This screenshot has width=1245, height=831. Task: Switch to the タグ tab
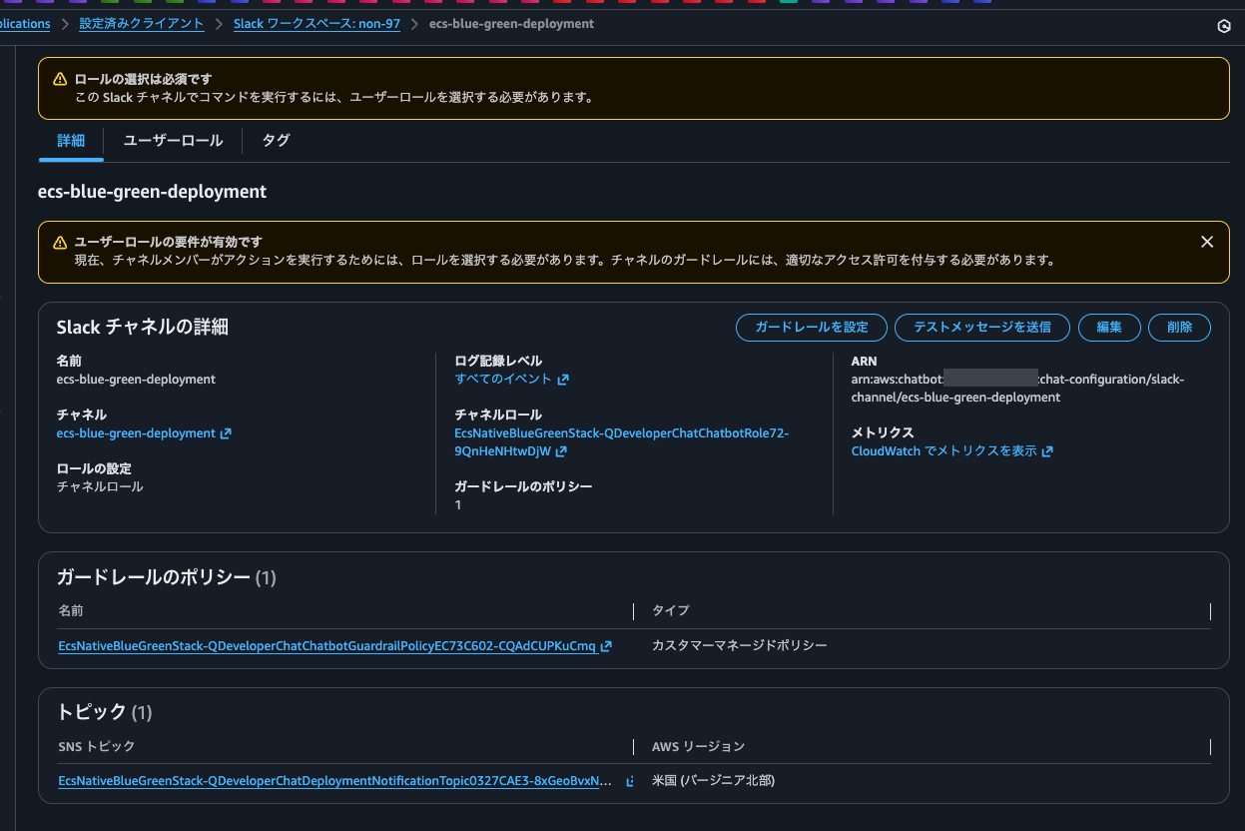276,141
